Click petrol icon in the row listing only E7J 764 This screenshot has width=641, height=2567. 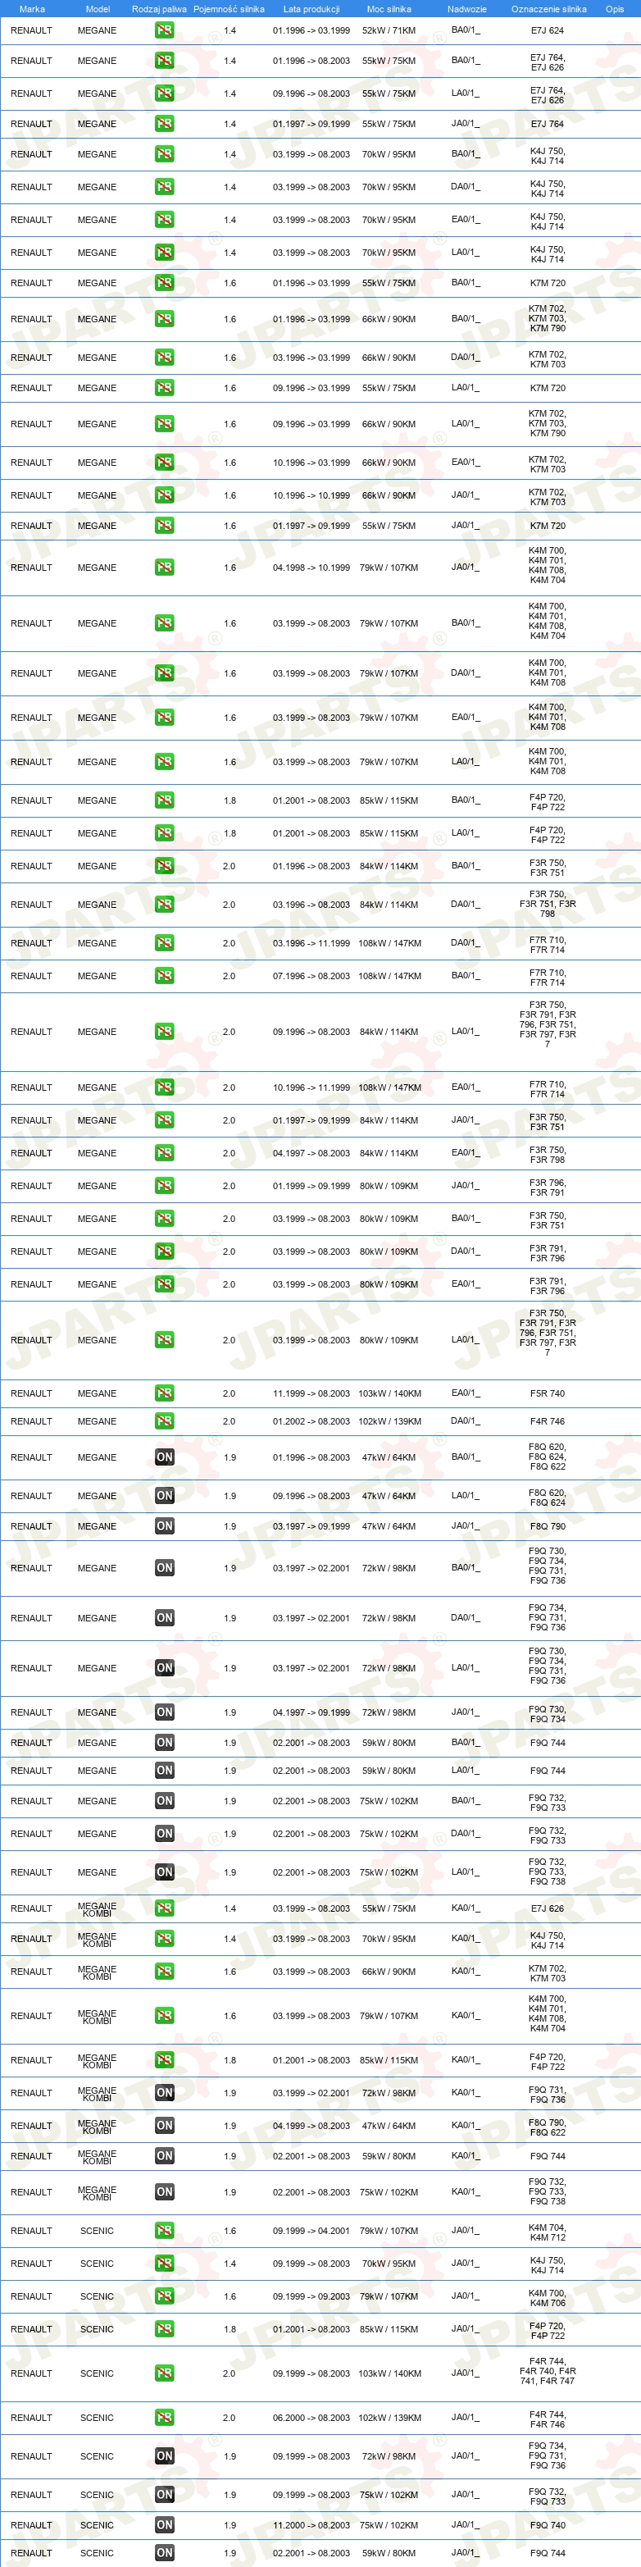pyautogui.click(x=164, y=124)
